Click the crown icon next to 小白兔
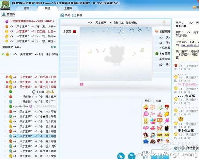Screen dimensions: 199x159 52,92
